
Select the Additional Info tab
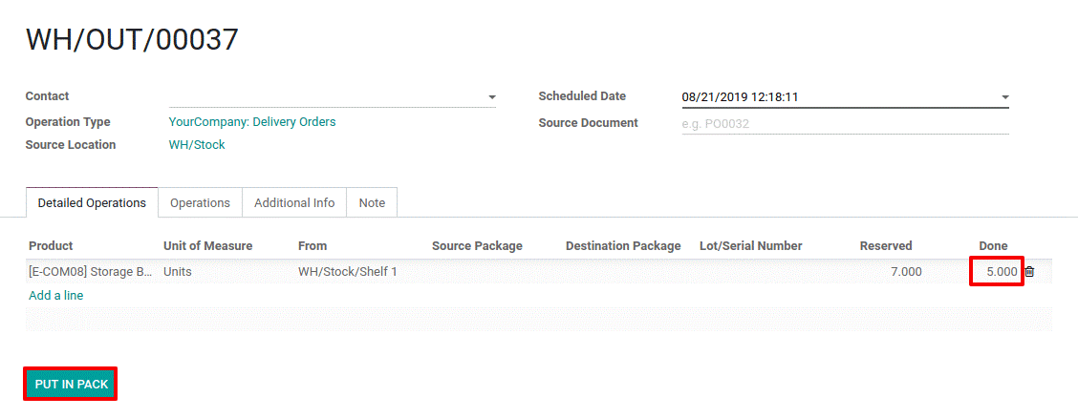coord(294,203)
